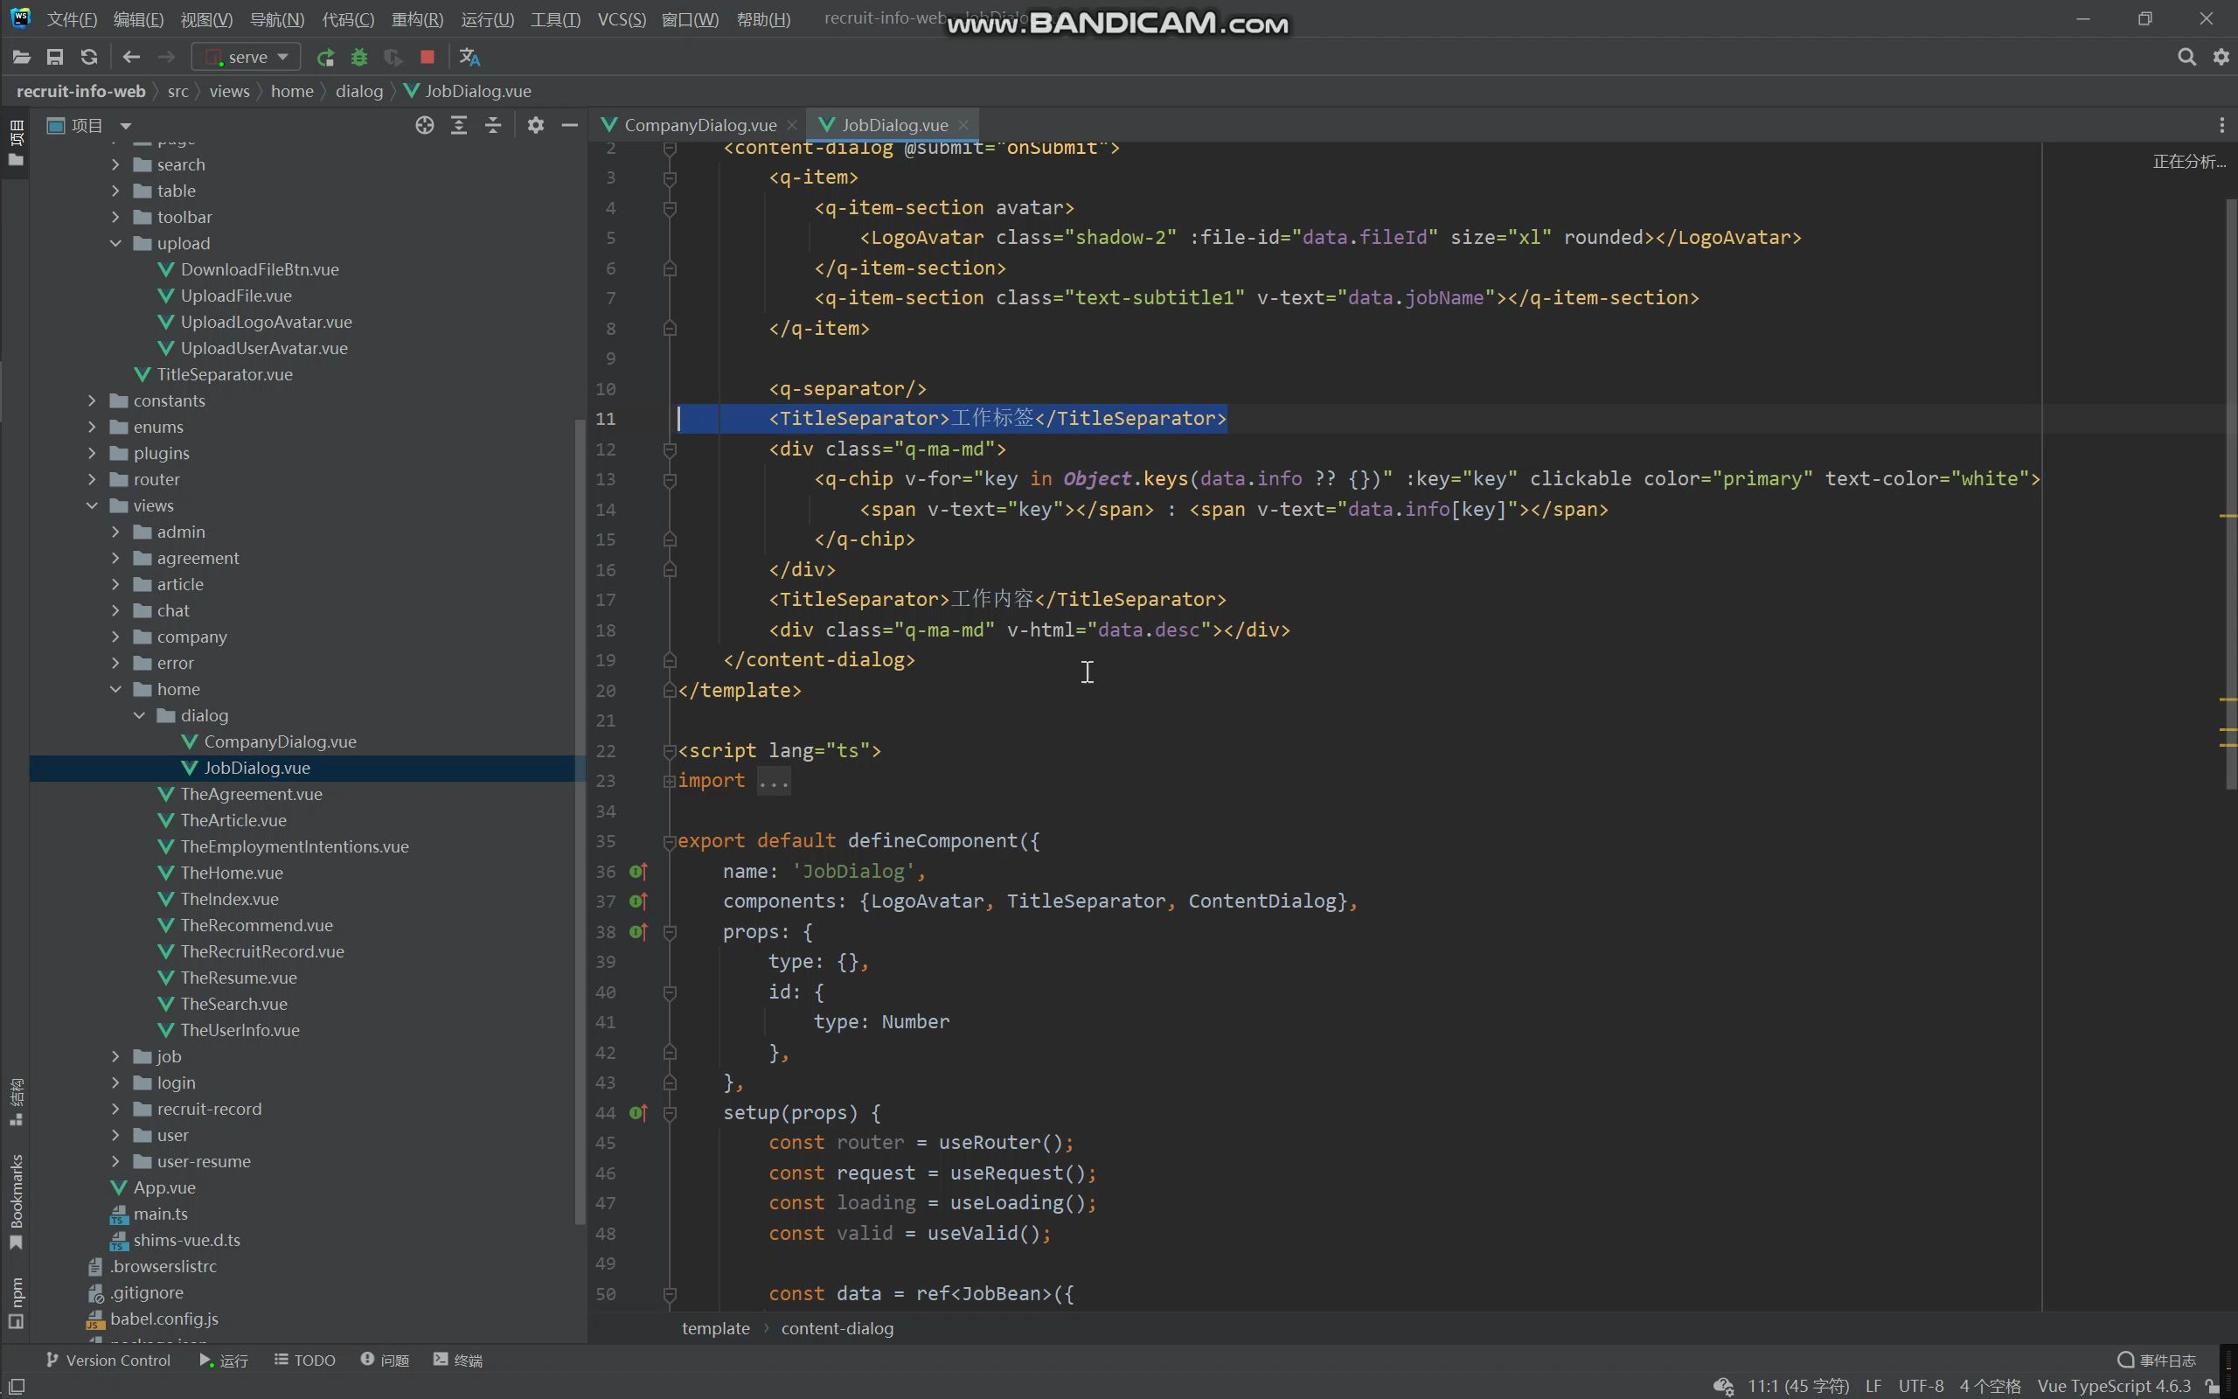Click the Translate icon in toolbar
This screenshot has width=2238, height=1399.
pyautogui.click(x=469, y=58)
